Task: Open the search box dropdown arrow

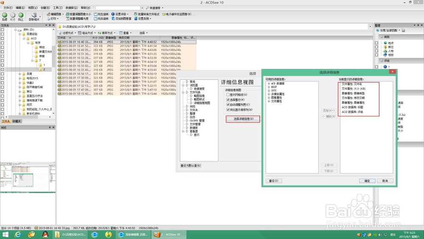Action: [142, 8]
